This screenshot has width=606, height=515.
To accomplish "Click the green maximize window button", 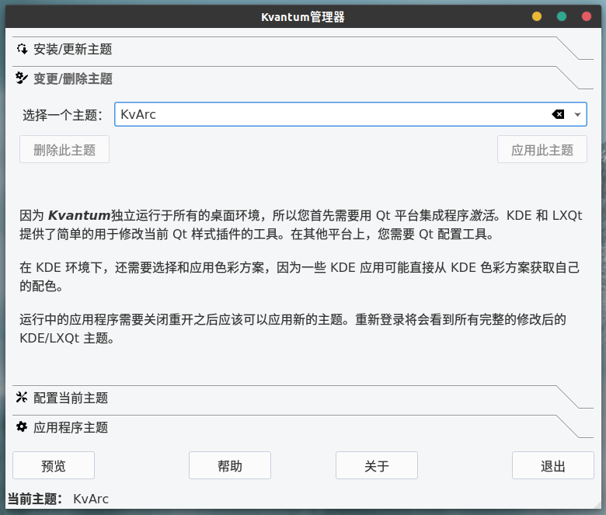I will pos(562,16).
